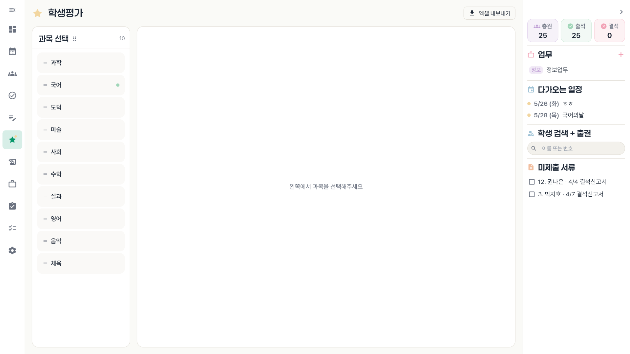Click the calendar icon beside 다가오는 일정

(x=531, y=89)
